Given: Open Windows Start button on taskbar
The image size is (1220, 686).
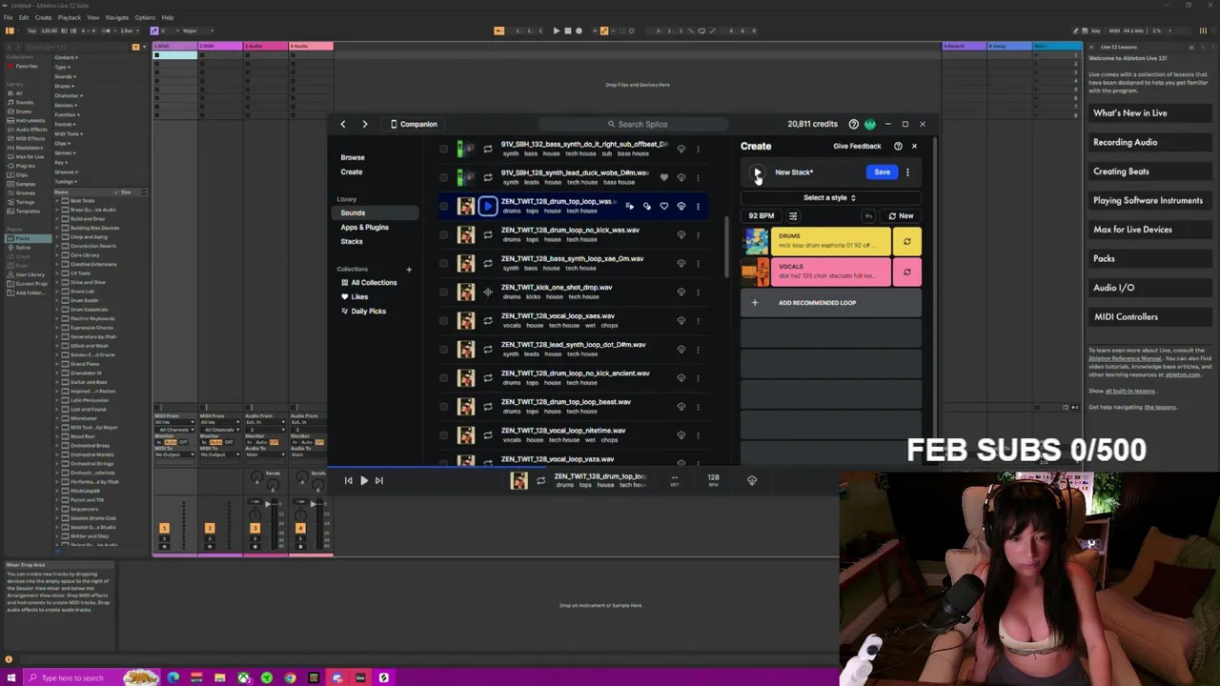Looking at the screenshot, I should [10, 677].
